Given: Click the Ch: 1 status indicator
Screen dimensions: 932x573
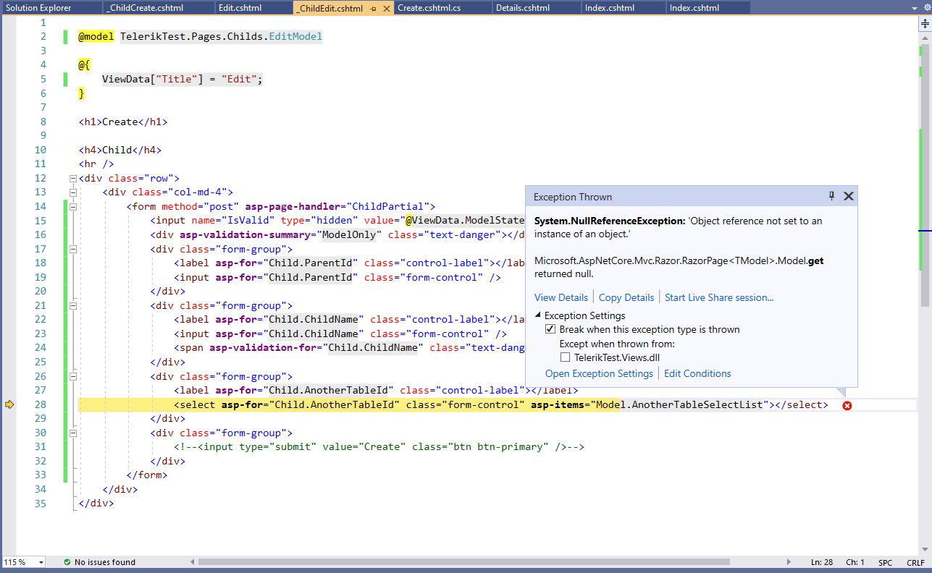Looking at the screenshot, I should coord(855,562).
